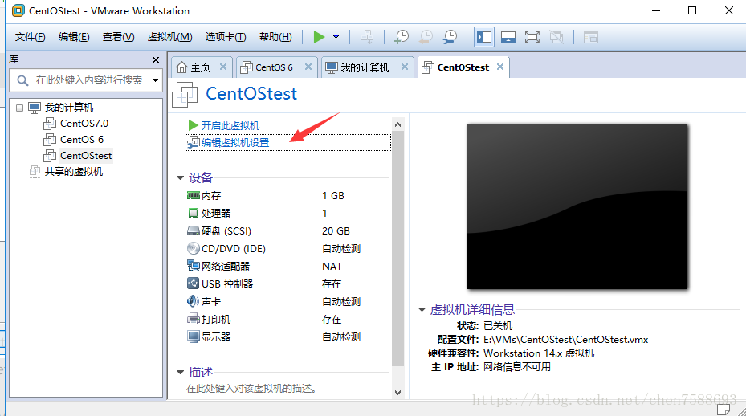Click the VM black screen preview thumbnail
The height and width of the screenshot is (416, 746).
coord(577,206)
